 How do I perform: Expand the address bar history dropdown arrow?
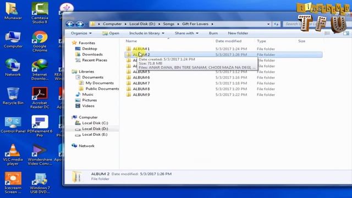click(268, 24)
